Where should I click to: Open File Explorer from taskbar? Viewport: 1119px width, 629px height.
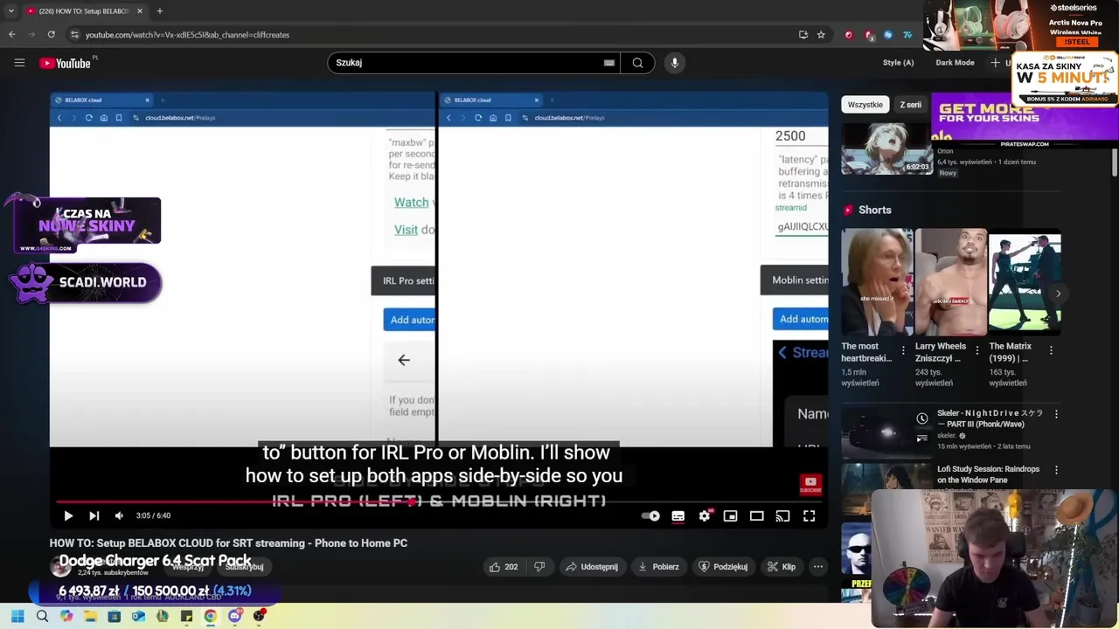tap(90, 616)
